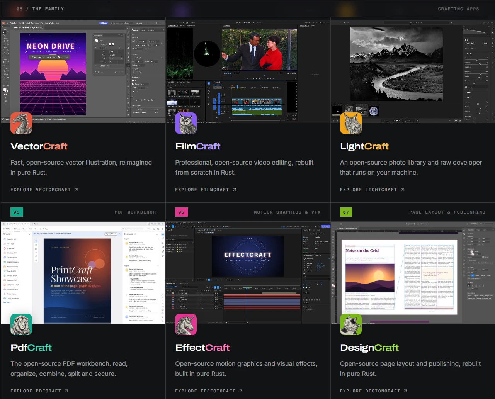Click the LightCraft lynx app icon
Screen dimensions: 495x399
tap(351, 123)
